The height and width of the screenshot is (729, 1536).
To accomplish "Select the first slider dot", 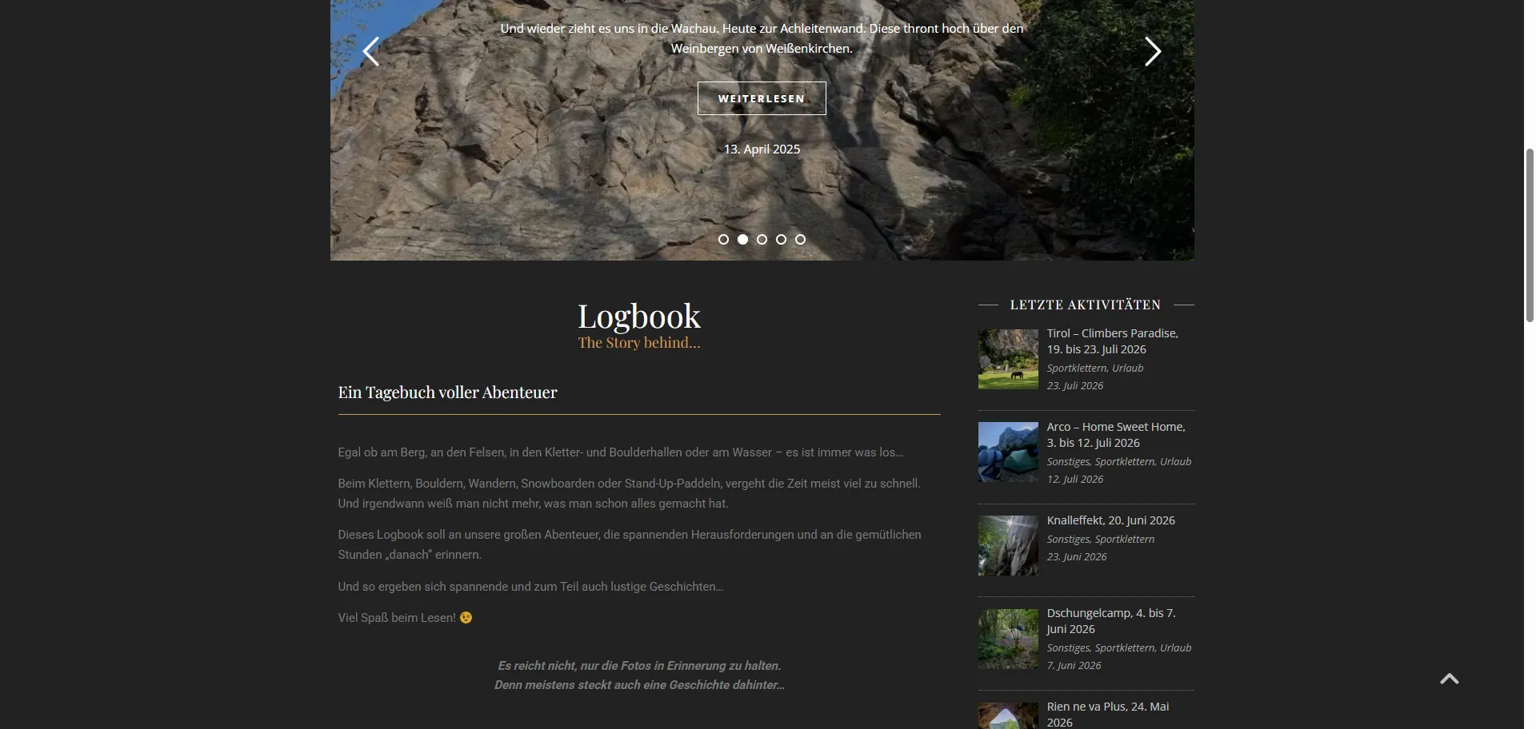I will click(723, 239).
